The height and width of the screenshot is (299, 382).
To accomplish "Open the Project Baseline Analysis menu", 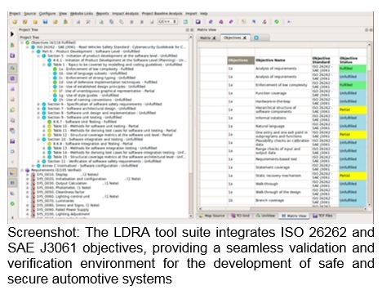I will (162, 14).
